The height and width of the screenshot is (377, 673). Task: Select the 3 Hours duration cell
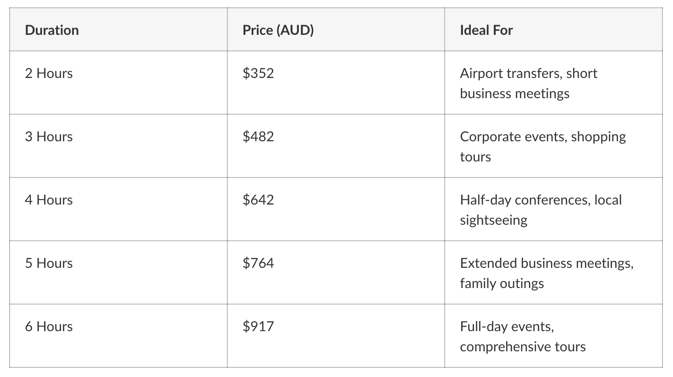(x=118, y=146)
